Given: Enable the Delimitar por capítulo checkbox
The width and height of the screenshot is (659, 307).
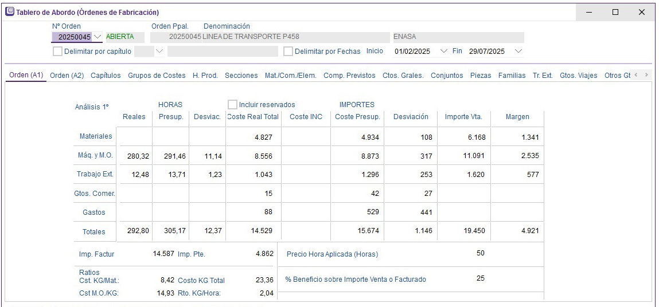Looking at the screenshot, I should [57, 52].
